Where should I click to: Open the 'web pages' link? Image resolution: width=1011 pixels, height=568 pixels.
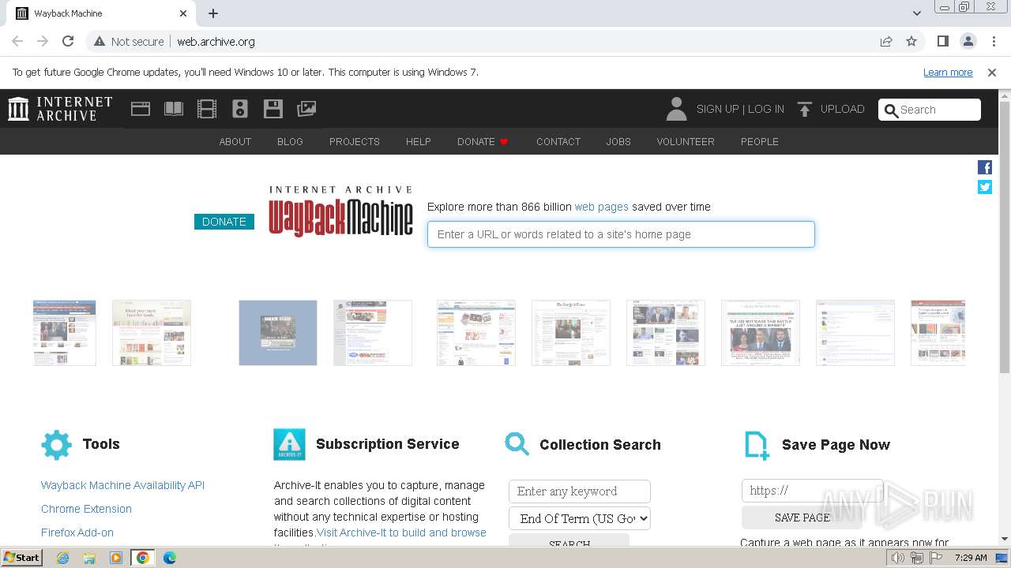click(602, 207)
